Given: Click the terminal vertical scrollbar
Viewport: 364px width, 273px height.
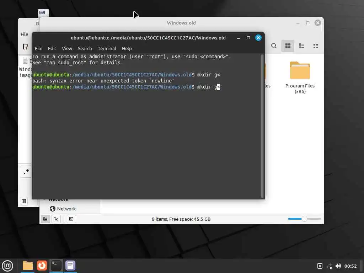Looking at the screenshot, I should click(262, 126).
